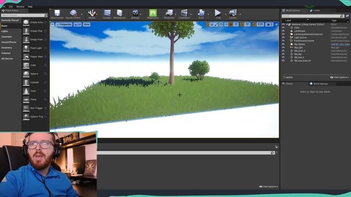Select translate gizmo mode in viewport toolbar
Image resolution: width=351 pixels, height=197 pixels.
[x=207, y=24]
